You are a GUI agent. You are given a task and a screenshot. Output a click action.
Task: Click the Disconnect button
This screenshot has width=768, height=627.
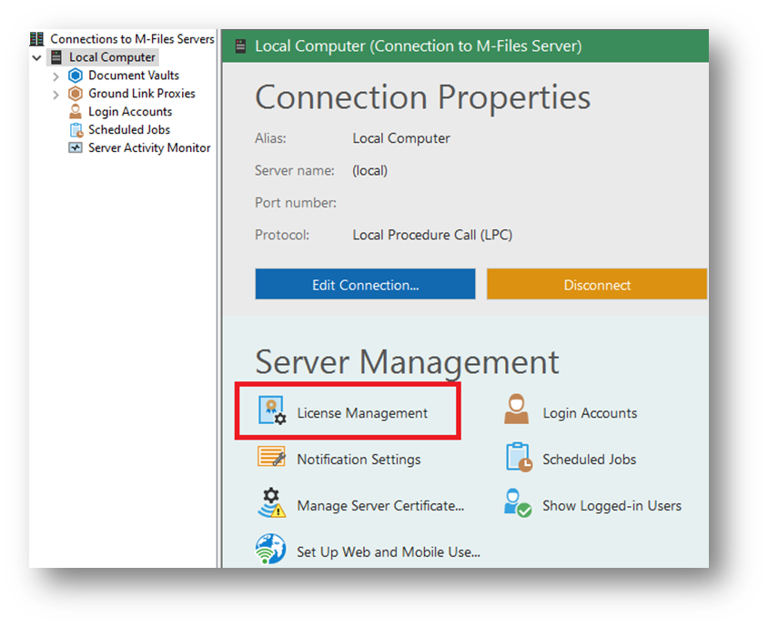point(597,284)
